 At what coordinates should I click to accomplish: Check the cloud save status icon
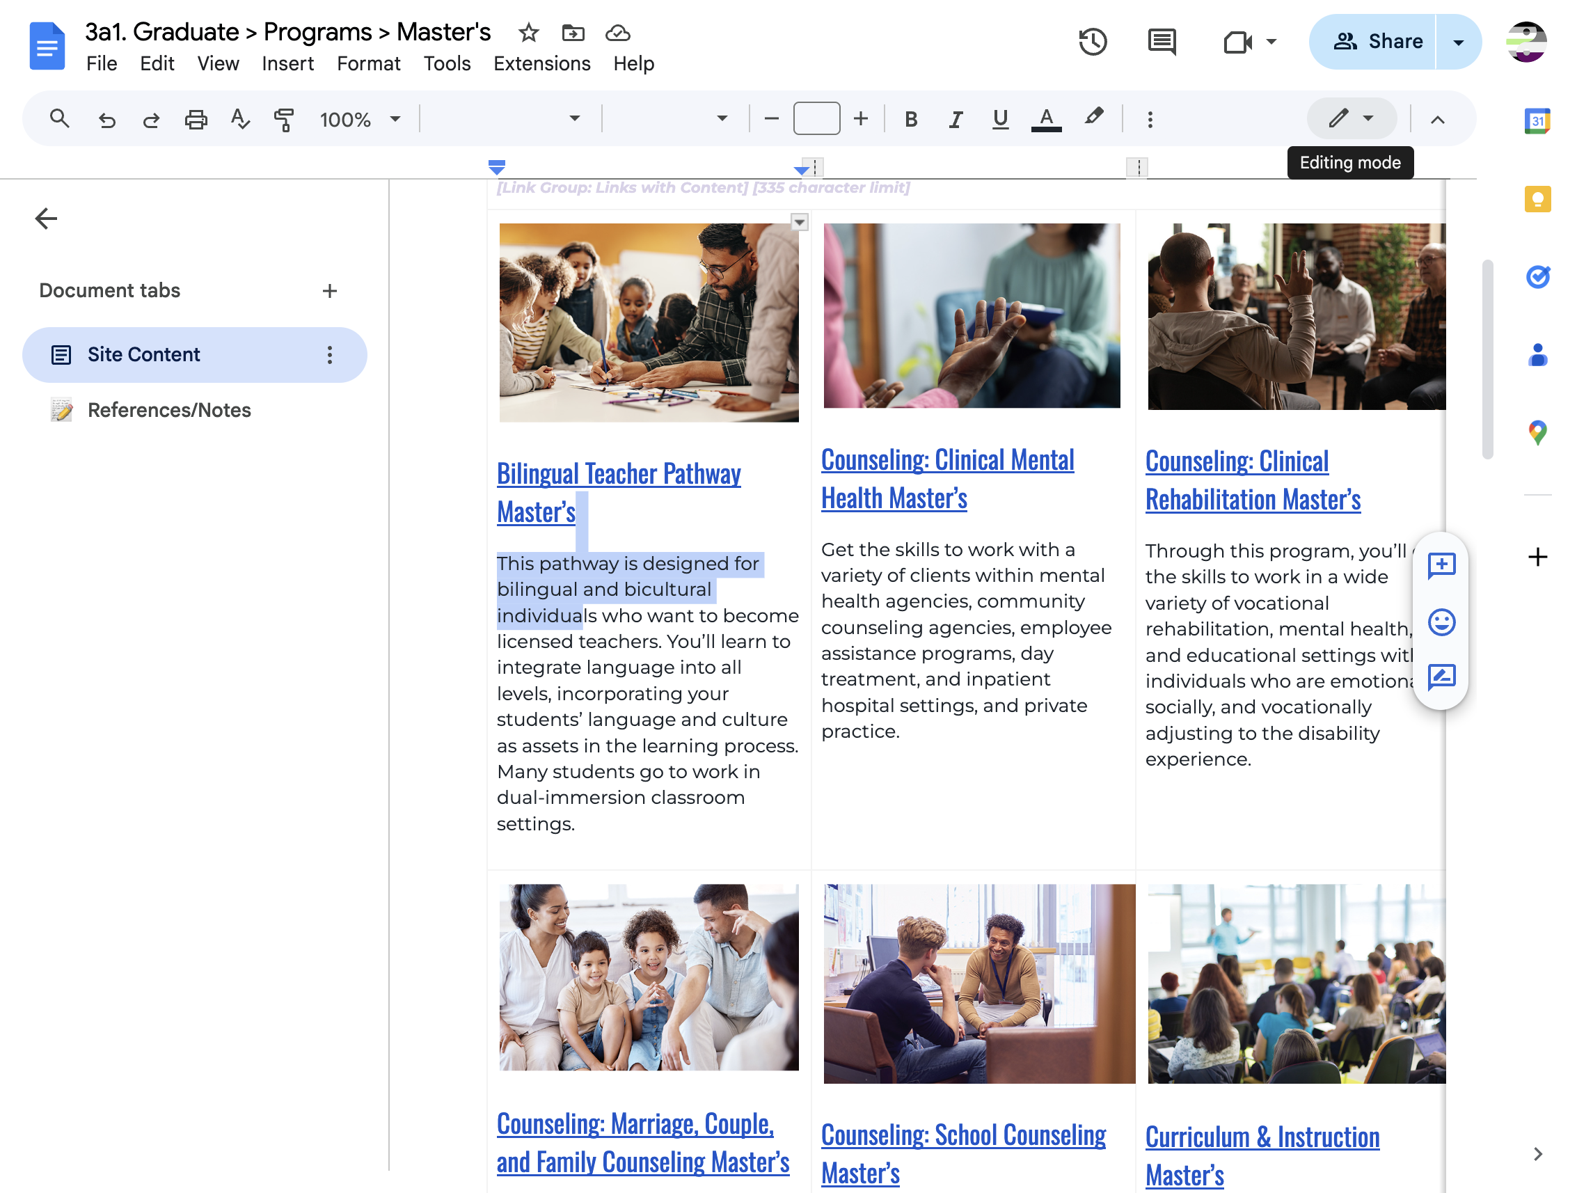coord(617,33)
